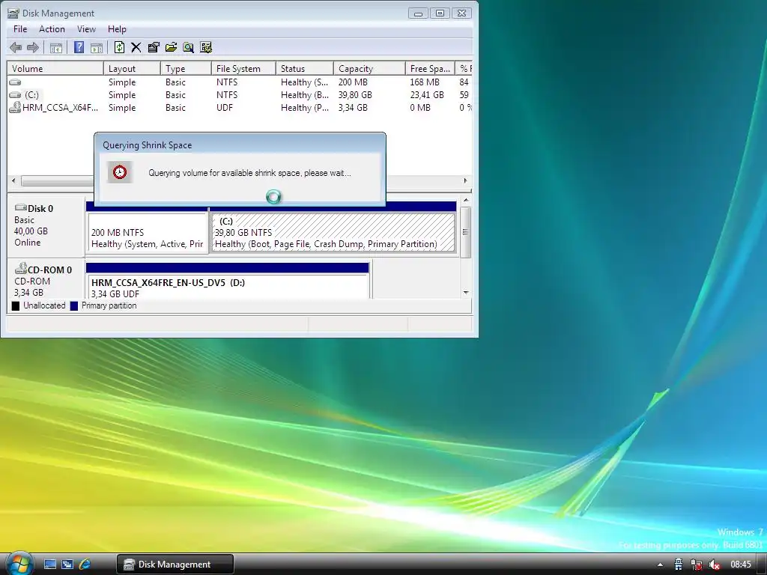767x575 pixels.
Task: Show hidden tray icons arrow
Action: point(660,565)
